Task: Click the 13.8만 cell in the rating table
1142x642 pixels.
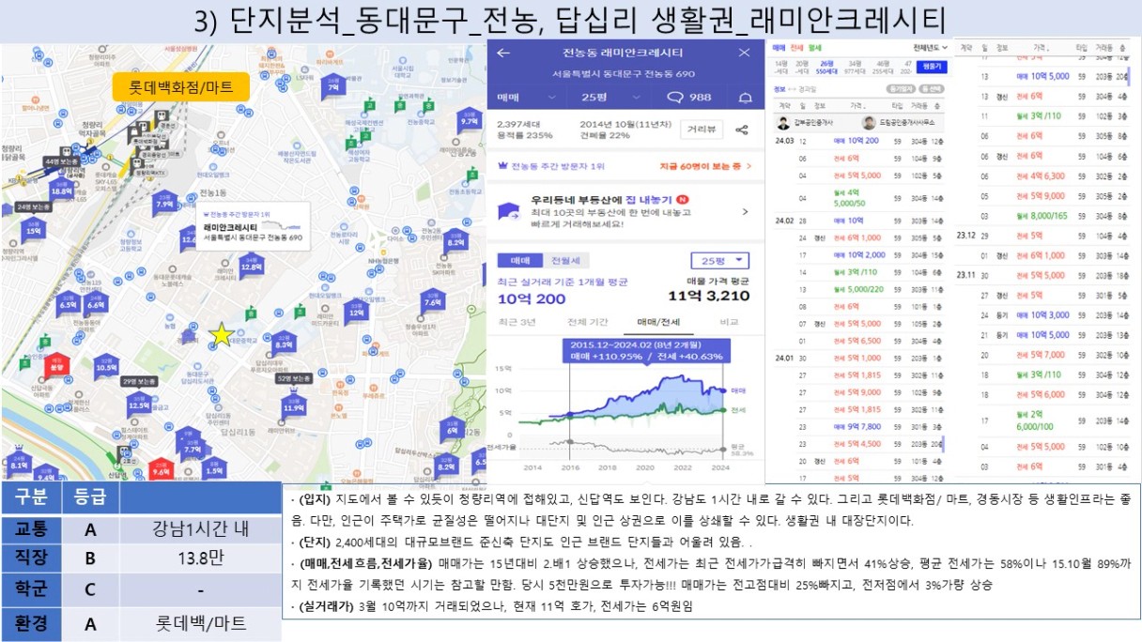Action: tap(200, 559)
